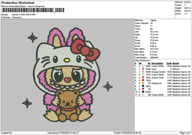Click the 'Colorway 1' value
This screenshot has height=135, width=192.
click(17, 18)
